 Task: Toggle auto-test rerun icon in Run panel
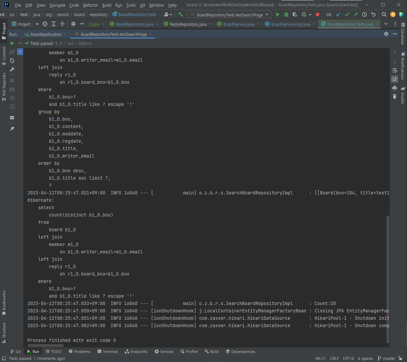(x=12, y=61)
